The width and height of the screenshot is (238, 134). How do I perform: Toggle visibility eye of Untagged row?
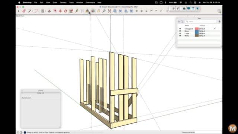coord(180,29)
